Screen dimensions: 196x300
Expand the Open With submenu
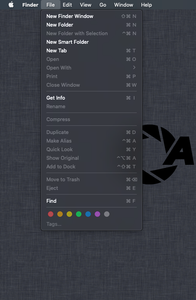pos(92,68)
